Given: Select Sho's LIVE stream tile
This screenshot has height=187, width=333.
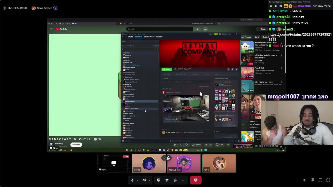Looking at the screenshot, I should point(114,163).
